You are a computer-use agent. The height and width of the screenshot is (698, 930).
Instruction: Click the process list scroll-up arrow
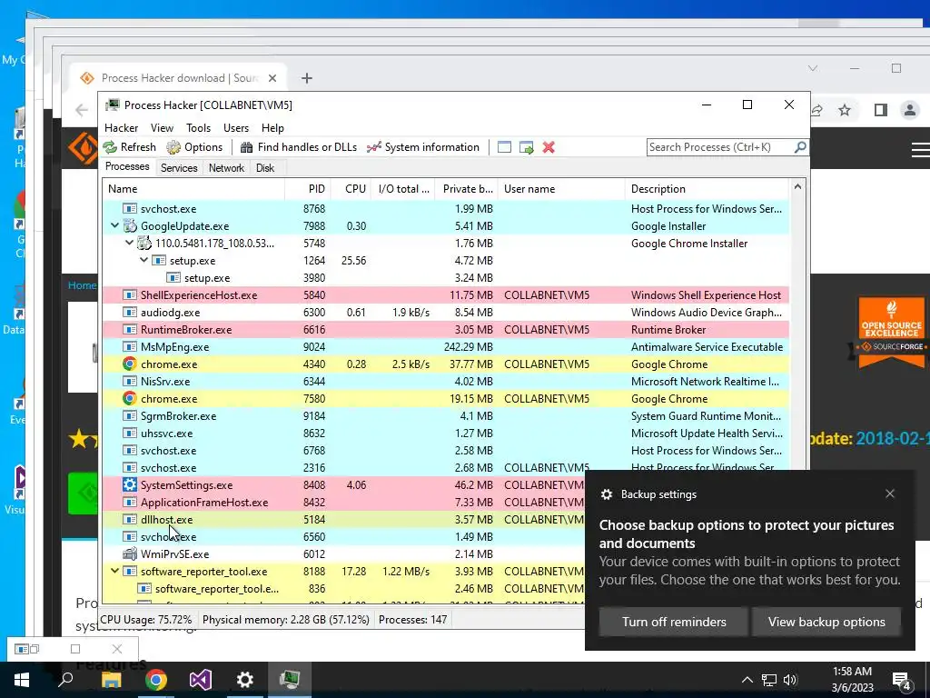pyautogui.click(x=797, y=187)
